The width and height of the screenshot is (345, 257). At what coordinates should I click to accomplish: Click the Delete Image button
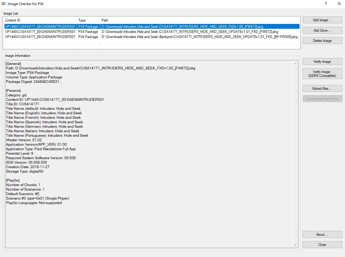pos(322,40)
